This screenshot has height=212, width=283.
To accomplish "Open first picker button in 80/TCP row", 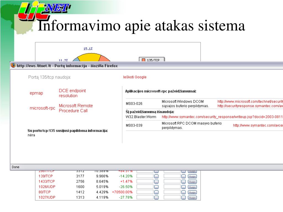I will point(156,192).
